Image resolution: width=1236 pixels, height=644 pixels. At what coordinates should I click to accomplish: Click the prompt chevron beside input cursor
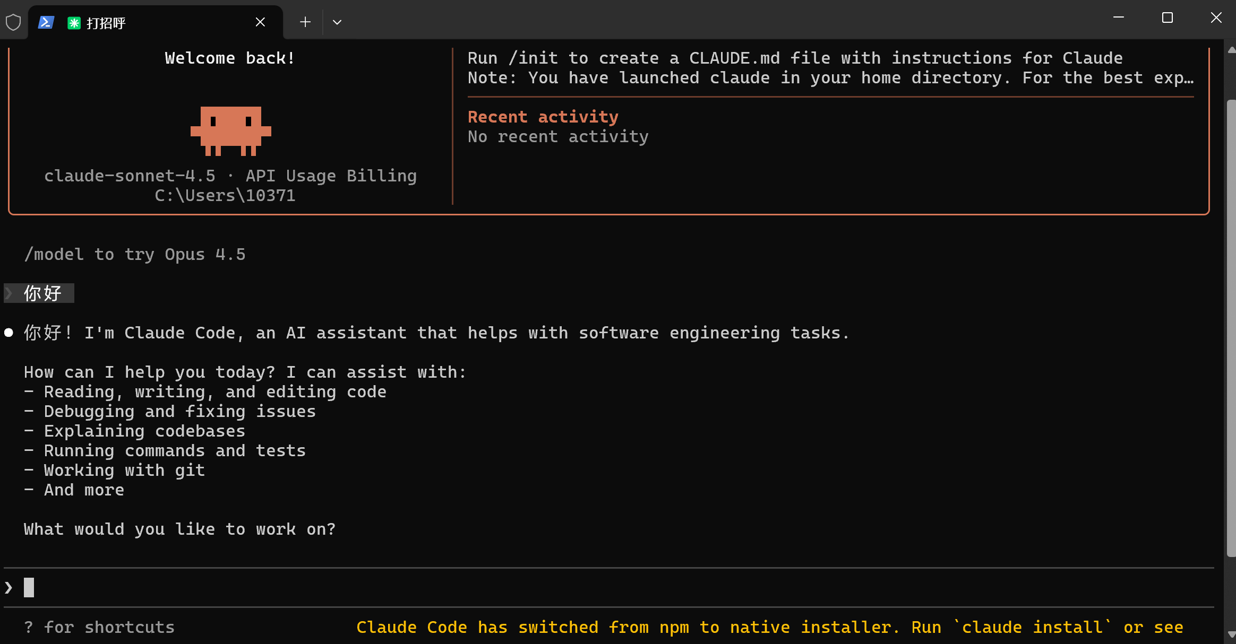8,587
